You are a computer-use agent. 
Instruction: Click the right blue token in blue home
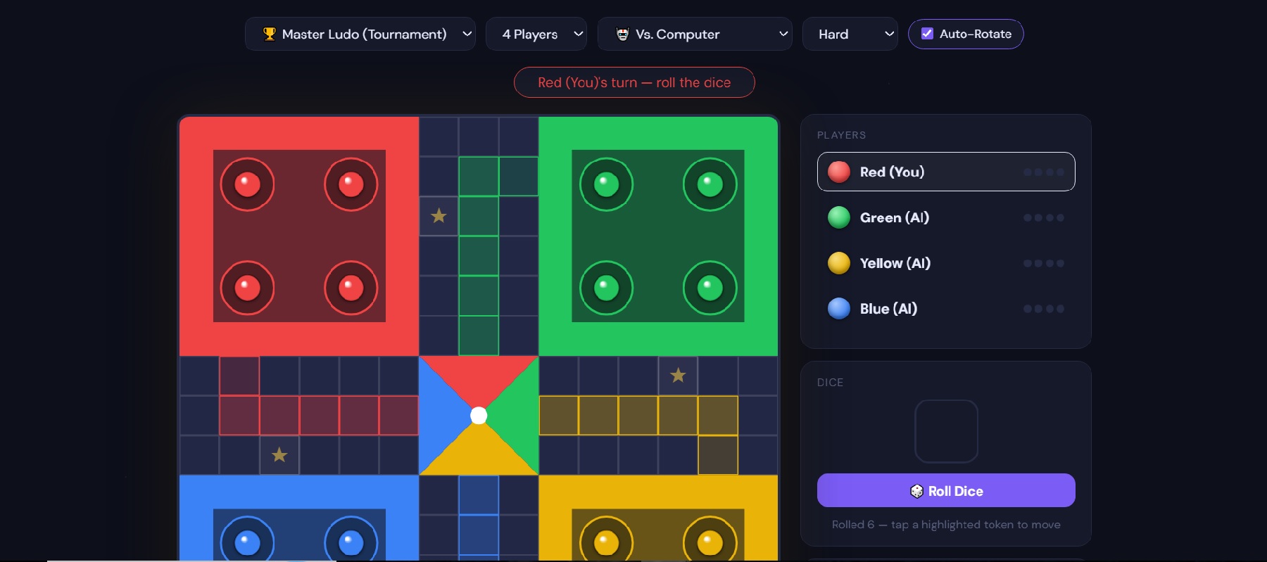(x=351, y=542)
